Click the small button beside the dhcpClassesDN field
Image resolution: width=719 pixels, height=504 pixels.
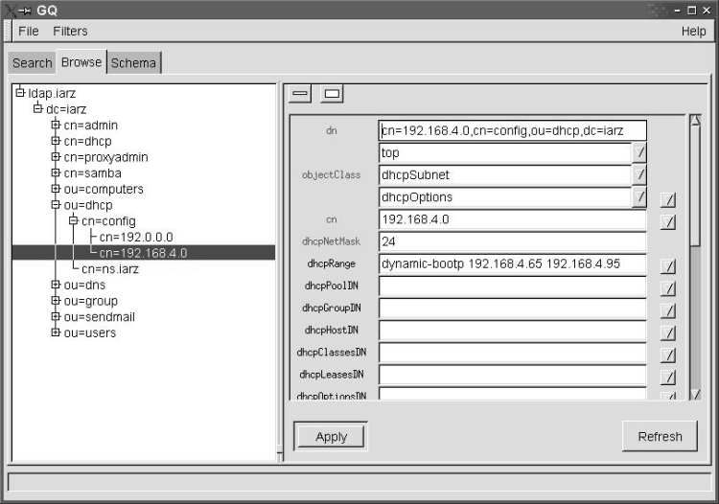point(669,355)
